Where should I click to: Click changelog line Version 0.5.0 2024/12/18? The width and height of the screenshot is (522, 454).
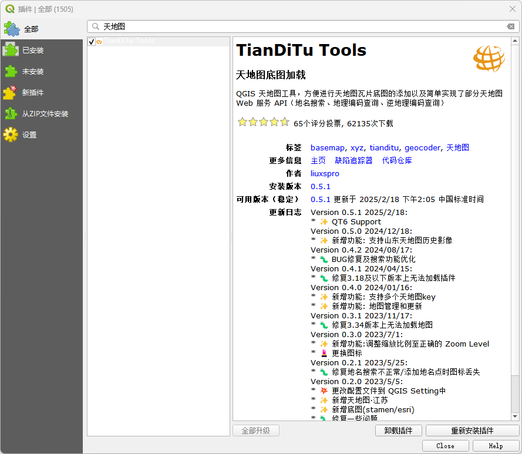361,231
